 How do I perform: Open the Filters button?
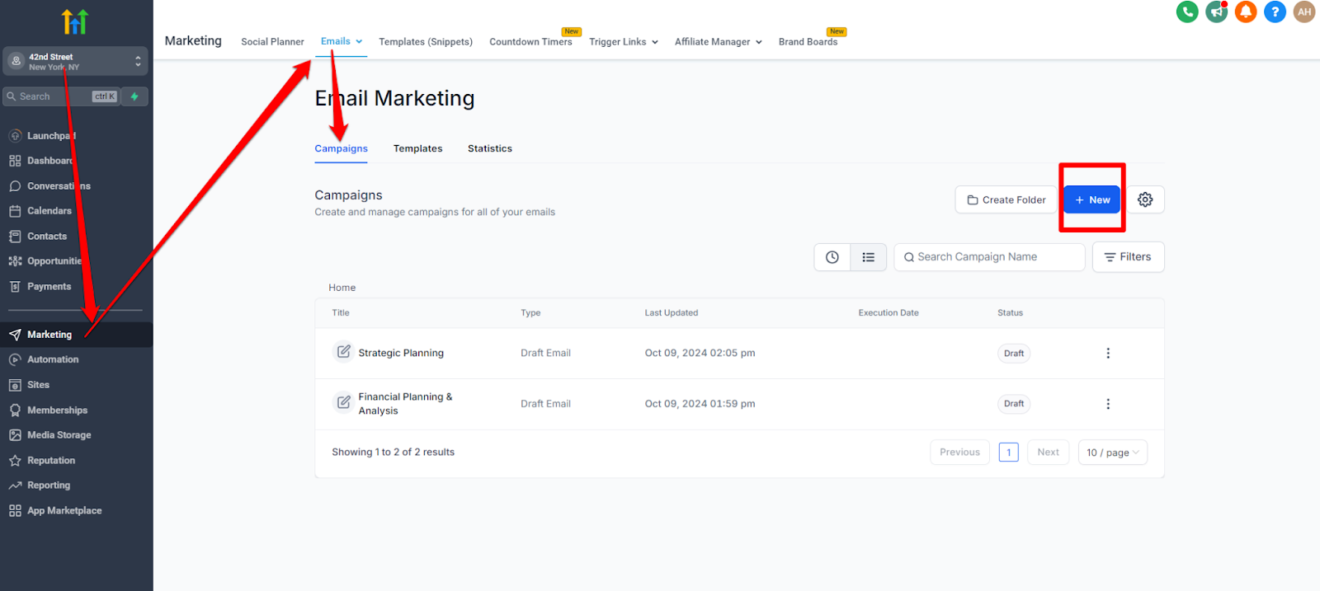pyautogui.click(x=1128, y=257)
